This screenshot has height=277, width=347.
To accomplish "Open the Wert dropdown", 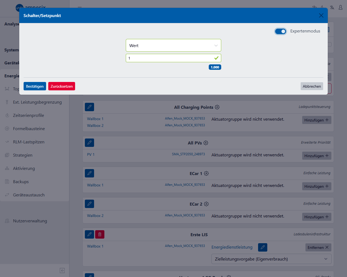I will click(x=173, y=45).
